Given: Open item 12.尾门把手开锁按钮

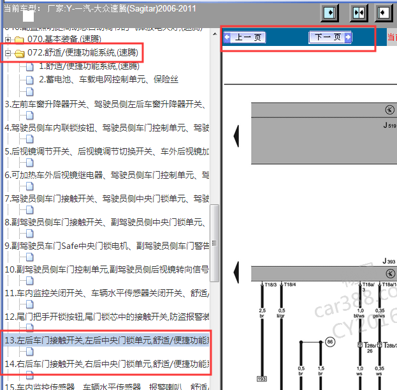Looking at the screenshot, I should click(107, 317).
